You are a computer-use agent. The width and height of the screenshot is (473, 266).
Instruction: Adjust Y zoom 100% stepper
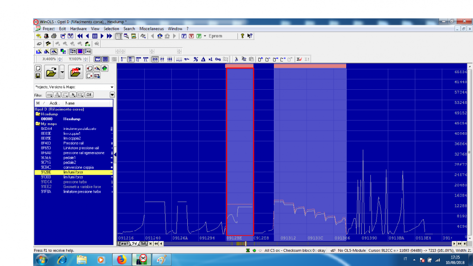tap(86, 60)
